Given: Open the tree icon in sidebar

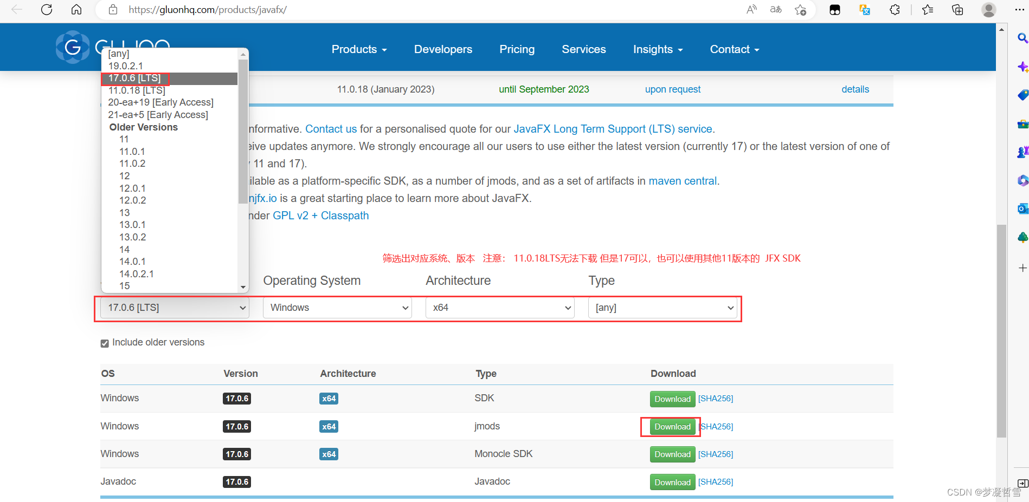Looking at the screenshot, I should tap(1022, 237).
